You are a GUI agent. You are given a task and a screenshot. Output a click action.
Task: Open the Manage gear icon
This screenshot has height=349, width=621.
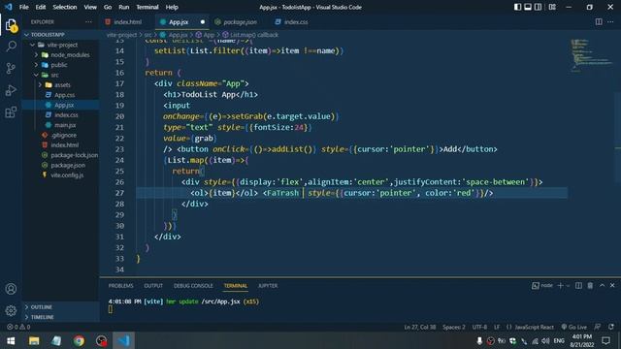(x=11, y=310)
